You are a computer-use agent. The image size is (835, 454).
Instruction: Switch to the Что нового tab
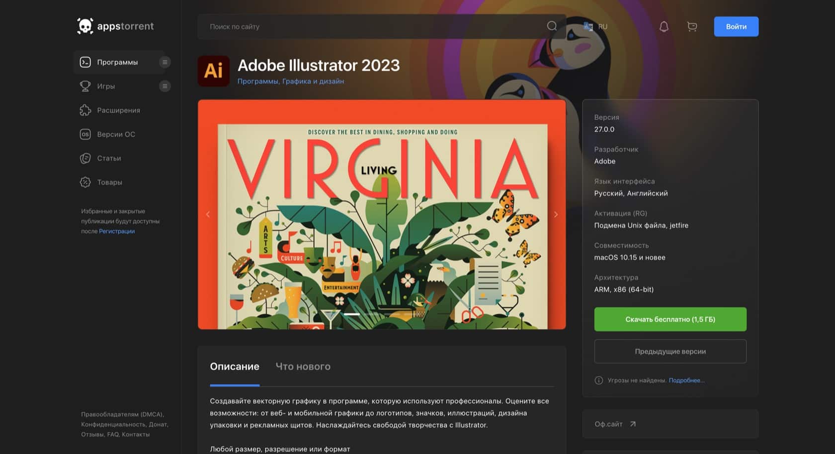303,366
